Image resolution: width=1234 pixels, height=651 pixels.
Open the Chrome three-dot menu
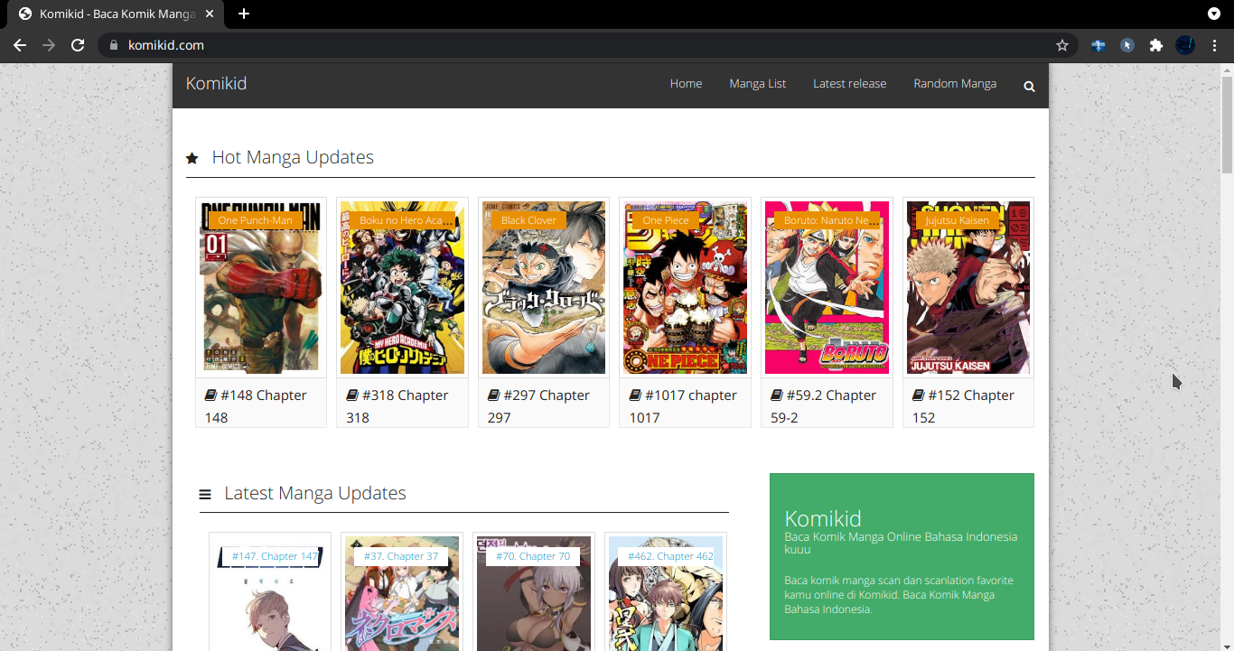[1215, 44]
